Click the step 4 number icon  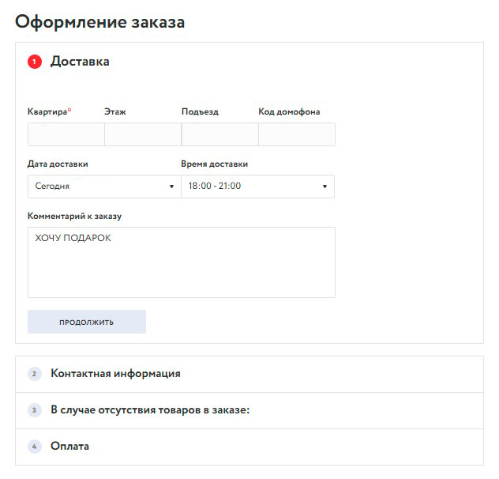point(35,447)
